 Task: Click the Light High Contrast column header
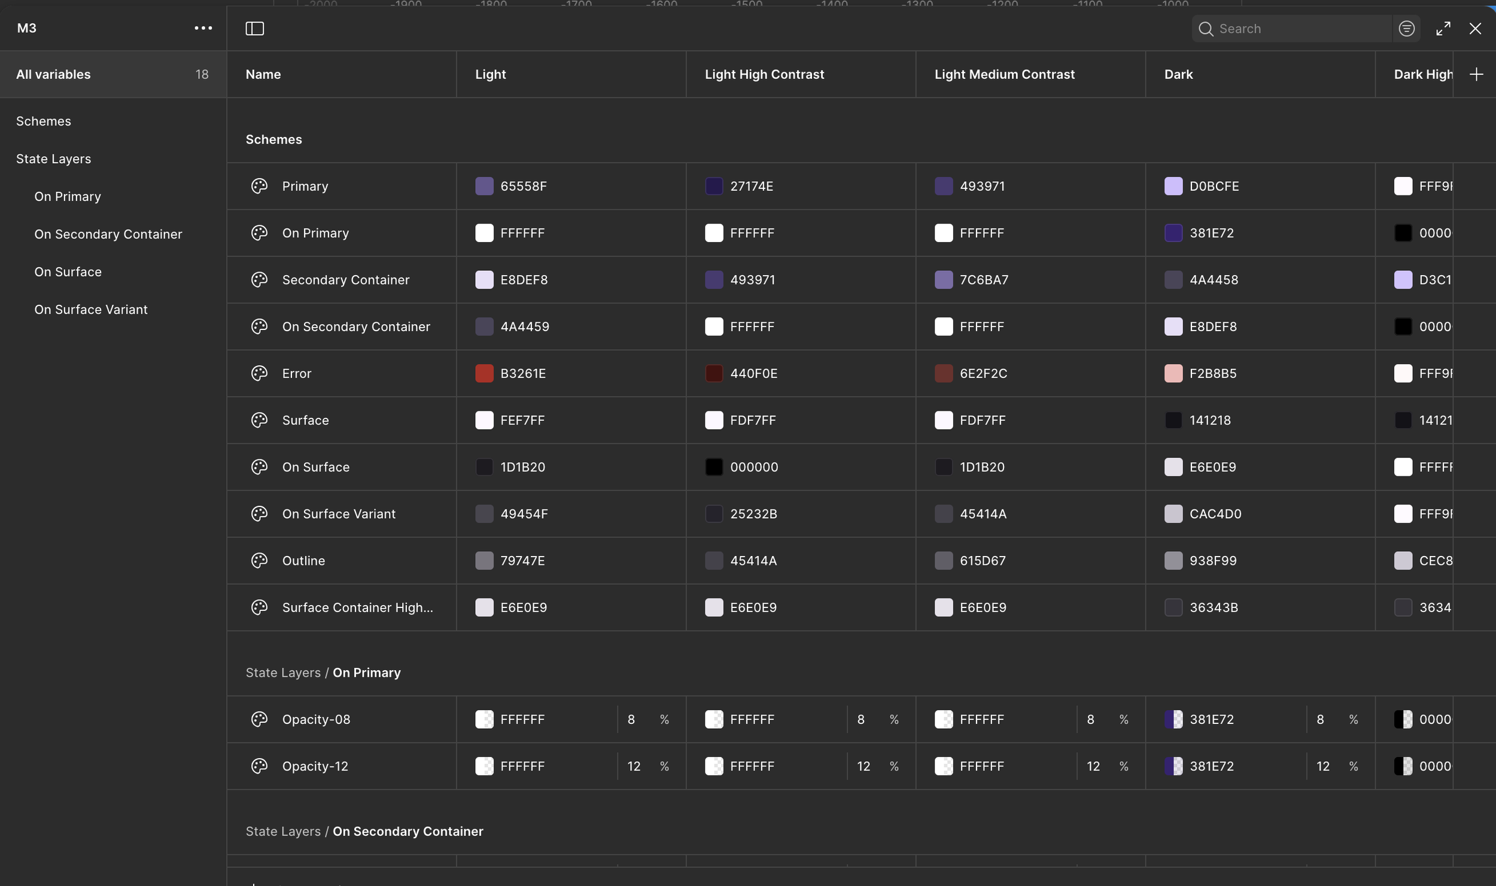[x=764, y=74]
